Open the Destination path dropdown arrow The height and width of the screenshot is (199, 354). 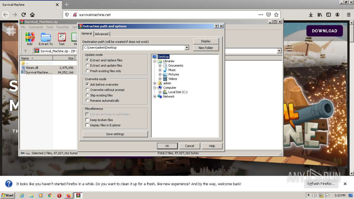(x=187, y=48)
